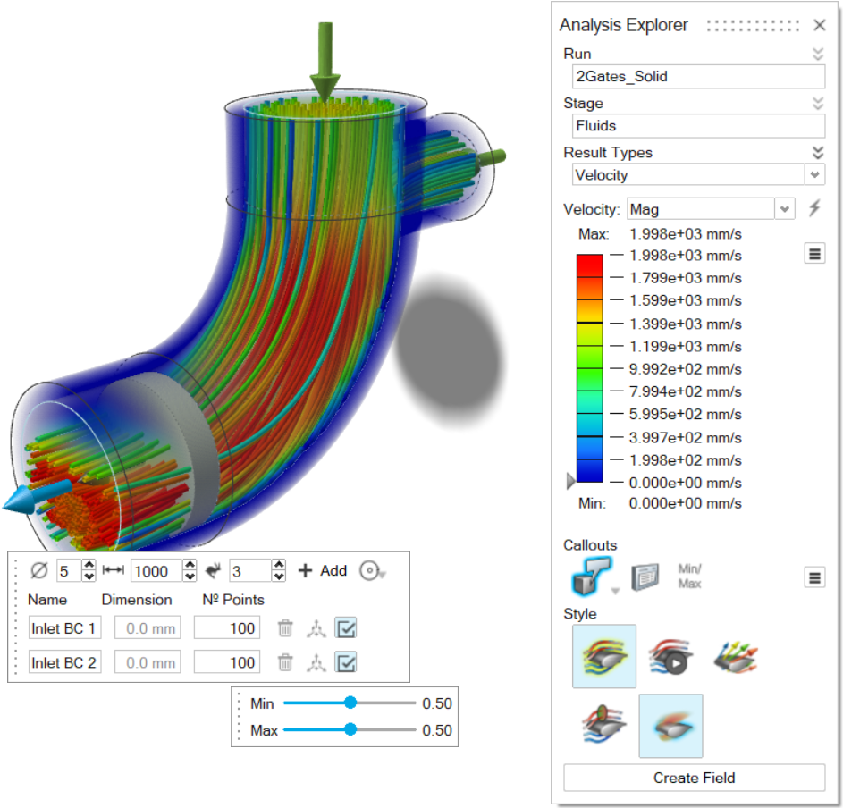This screenshot has height=808, width=843.
Task: Open the Result Types Velocity dropdown
Action: tap(814, 174)
